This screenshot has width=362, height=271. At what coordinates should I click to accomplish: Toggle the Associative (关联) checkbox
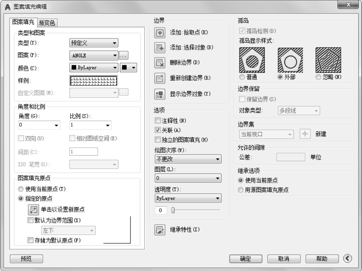click(158, 130)
